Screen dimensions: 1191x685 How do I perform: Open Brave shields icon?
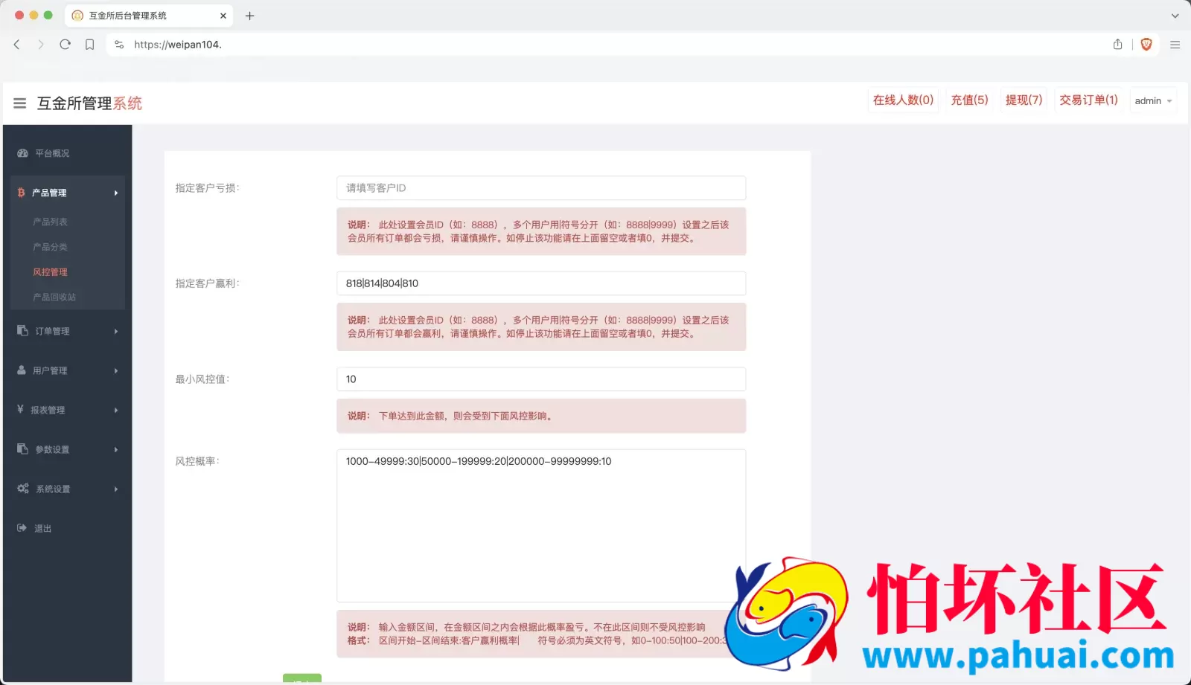pos(1146,45)
